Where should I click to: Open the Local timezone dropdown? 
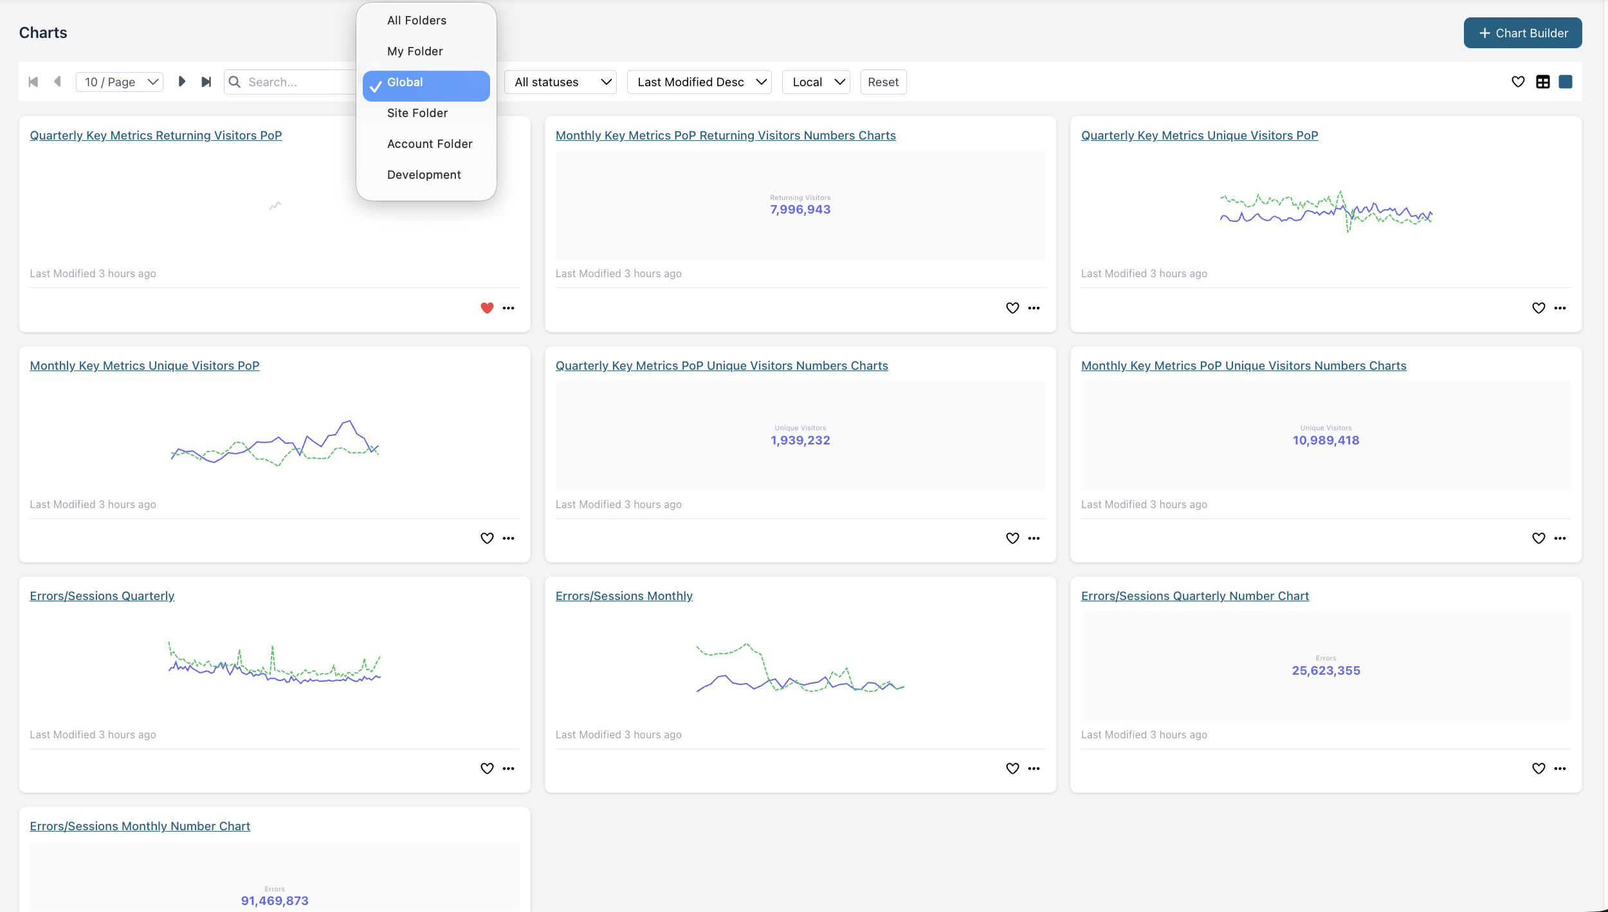816,82
